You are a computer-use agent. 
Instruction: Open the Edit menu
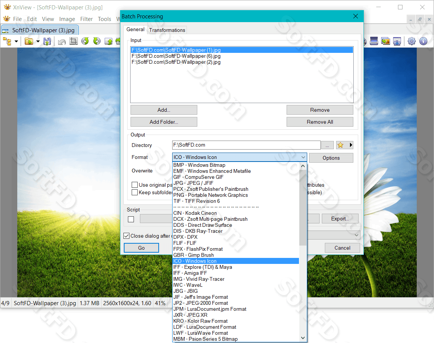point(32,19)
